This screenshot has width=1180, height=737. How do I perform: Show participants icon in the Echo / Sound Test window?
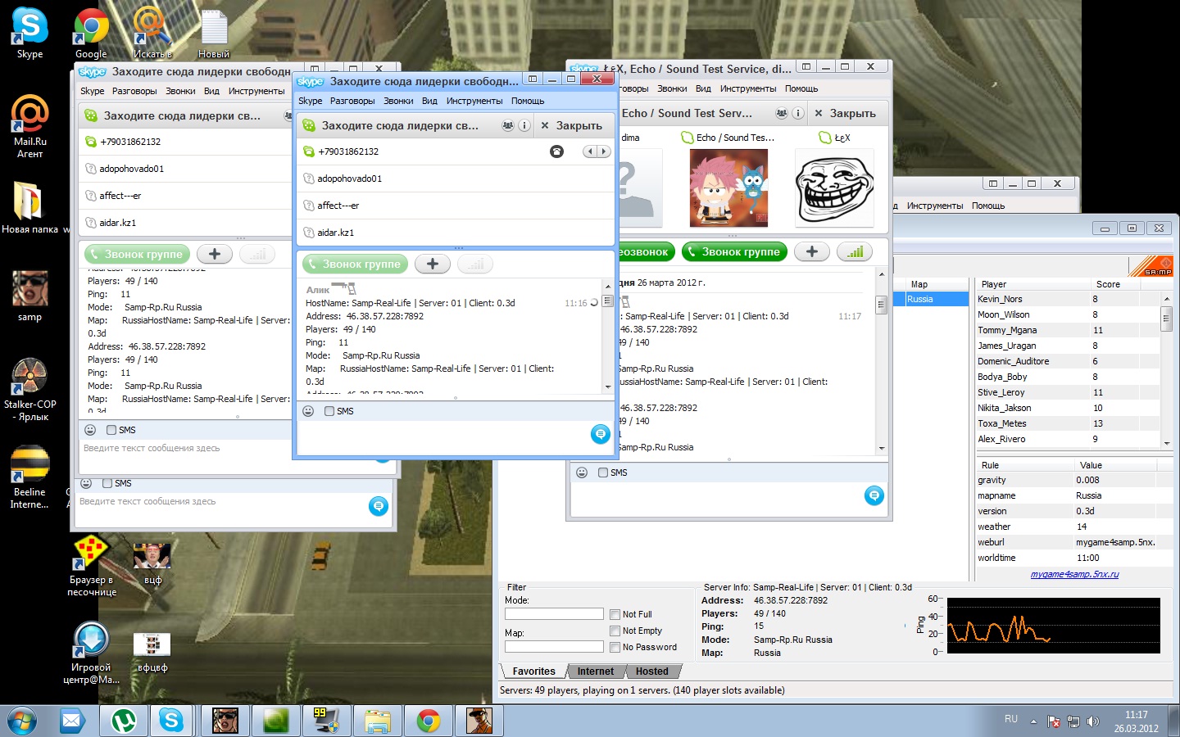[782, 113]
